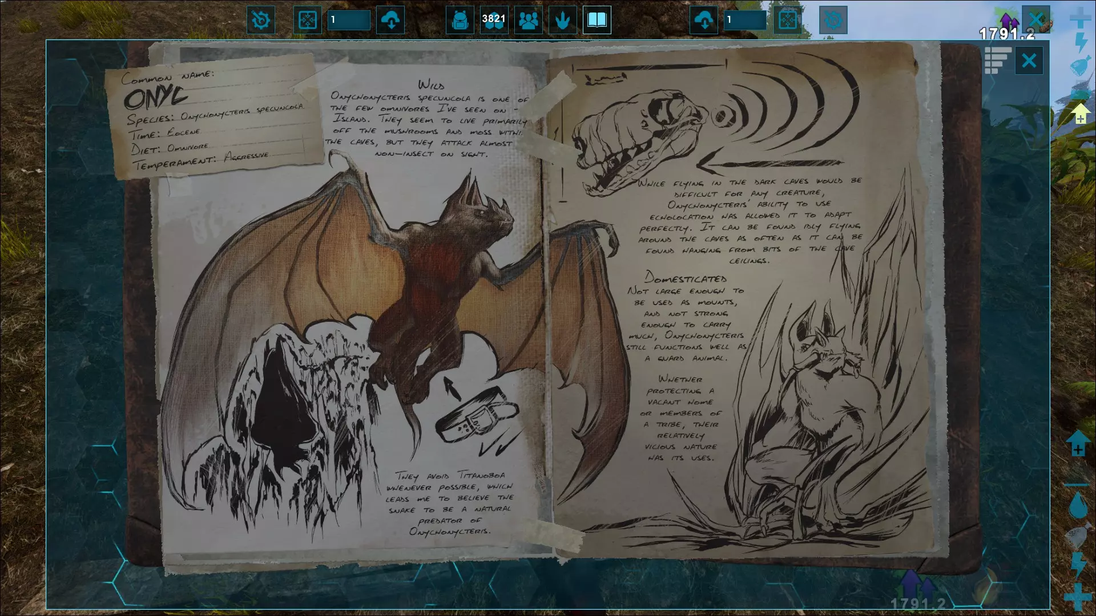This screenshot has width=1096, height=616.
Task: Click the yellow level-up arrow icon
Action: click(x=1080, y=114)
